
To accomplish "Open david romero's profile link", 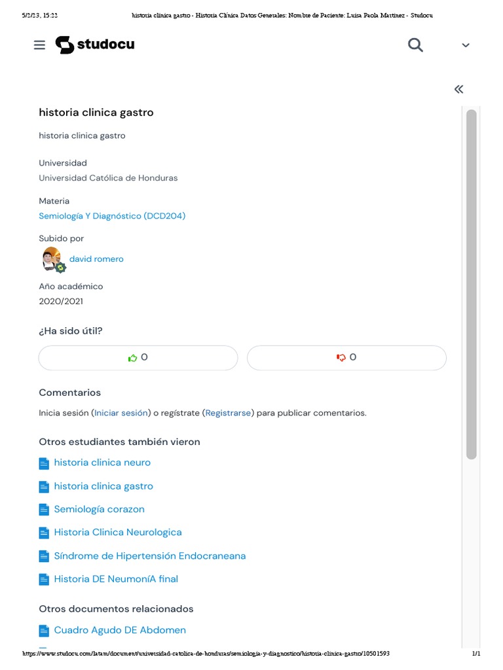I will point(96,259).
